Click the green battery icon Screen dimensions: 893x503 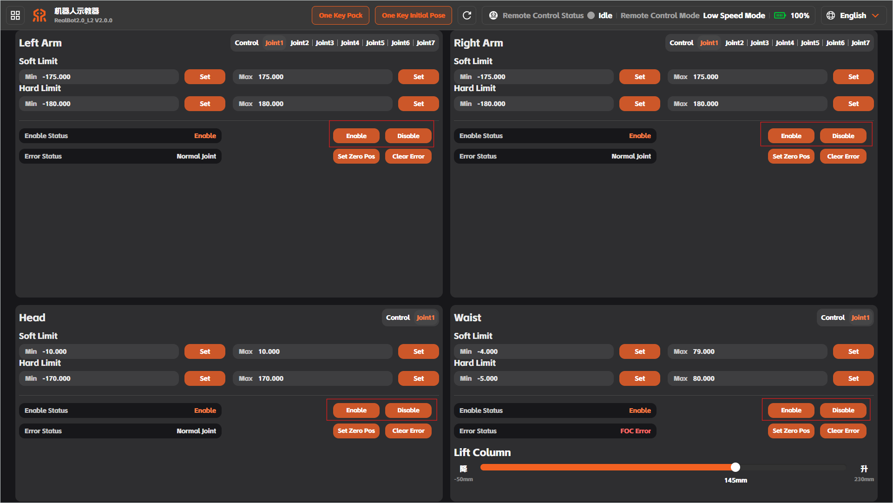780,15
